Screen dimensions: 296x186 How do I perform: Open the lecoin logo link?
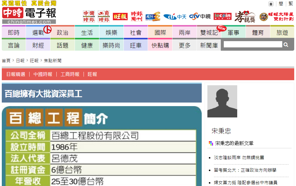pyautogui.click(x=222, y=17)
